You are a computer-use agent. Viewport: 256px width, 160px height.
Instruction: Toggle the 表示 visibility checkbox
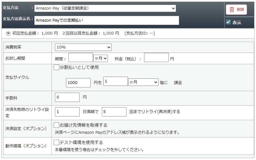pos(228,22)
